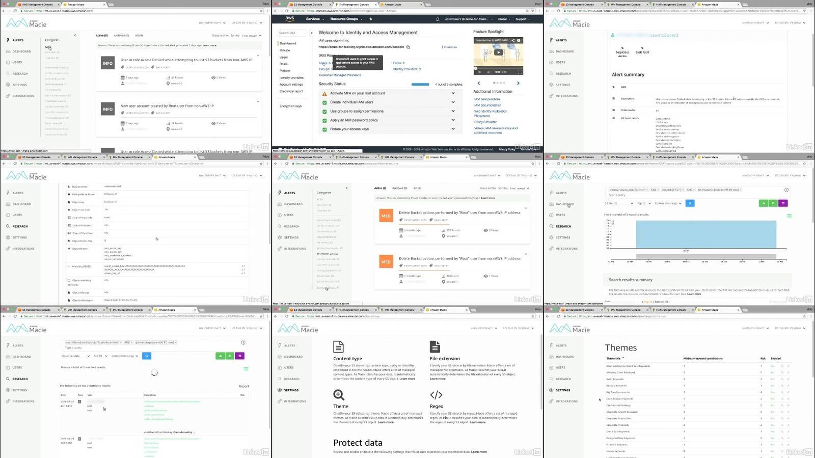The height and width of the screenshot is (458, 815).
Task: Switch to Archived tab in the Access Denied alerts window
Action: click(x=121, y=36)
